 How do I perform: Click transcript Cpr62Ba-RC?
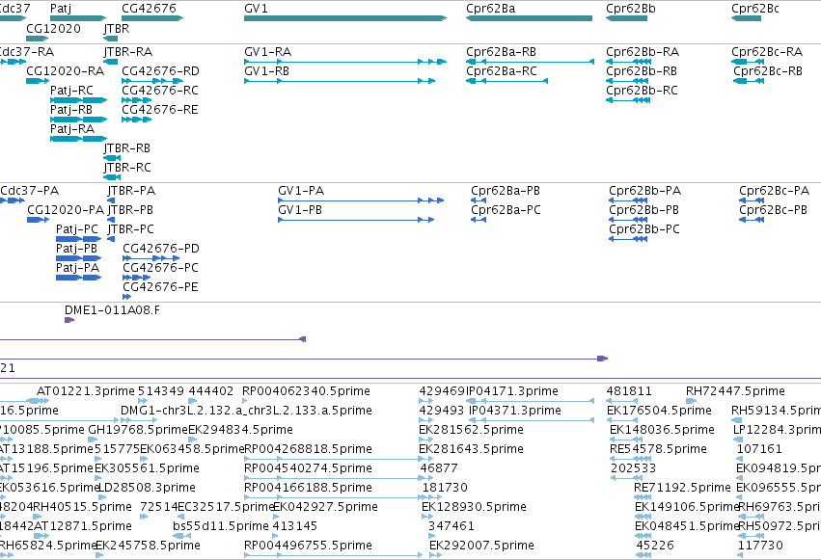tap(506, 81)
